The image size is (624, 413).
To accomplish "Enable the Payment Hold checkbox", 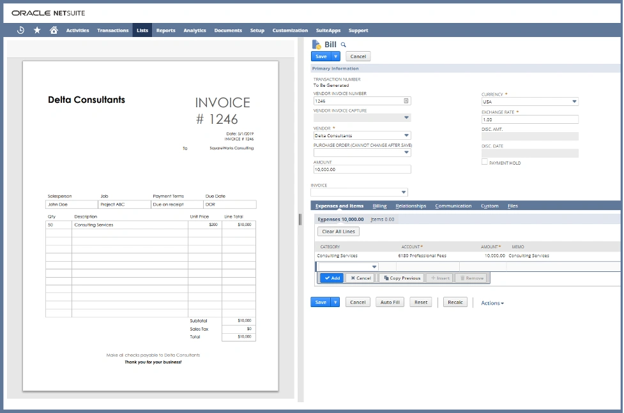I will tap(485, 163).
